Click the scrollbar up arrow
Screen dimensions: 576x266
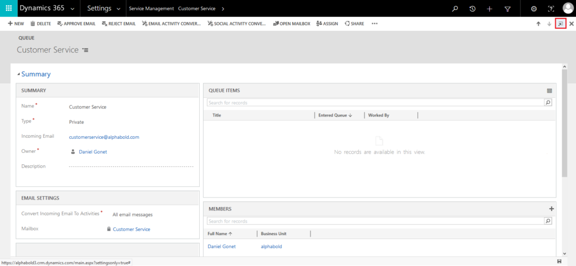[x=565, y=66]
